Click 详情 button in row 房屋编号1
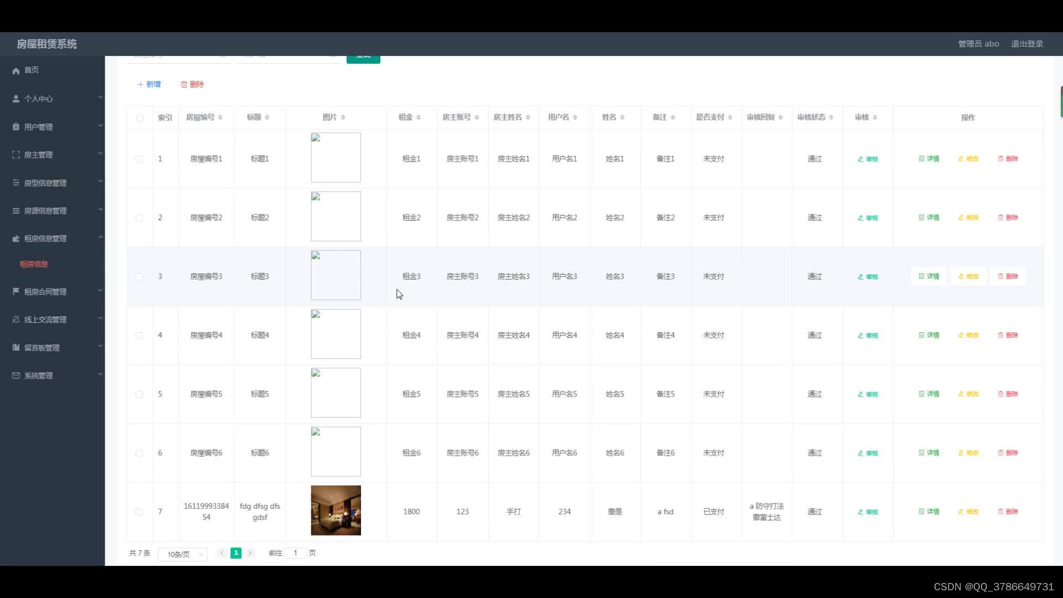 929,159
